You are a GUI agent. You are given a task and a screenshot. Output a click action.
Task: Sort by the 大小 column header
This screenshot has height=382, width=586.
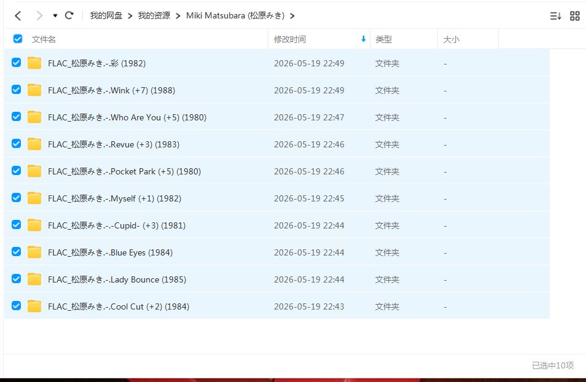click(x=451, y=39)
